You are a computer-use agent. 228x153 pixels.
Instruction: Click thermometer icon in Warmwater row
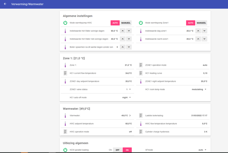(x=65, y=115)
